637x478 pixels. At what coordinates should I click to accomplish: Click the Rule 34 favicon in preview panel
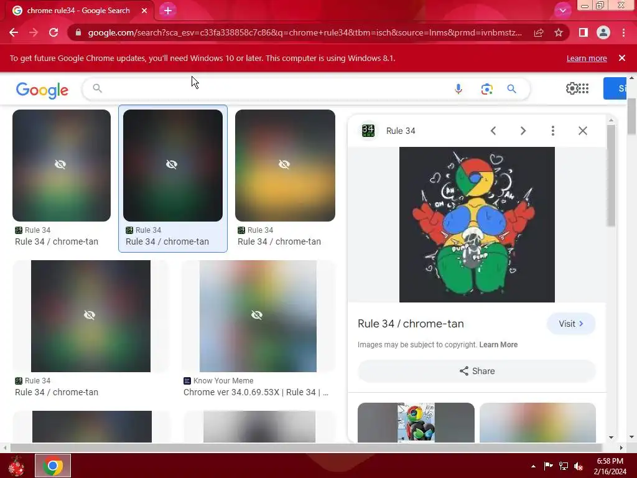click(x=368, y=131)
